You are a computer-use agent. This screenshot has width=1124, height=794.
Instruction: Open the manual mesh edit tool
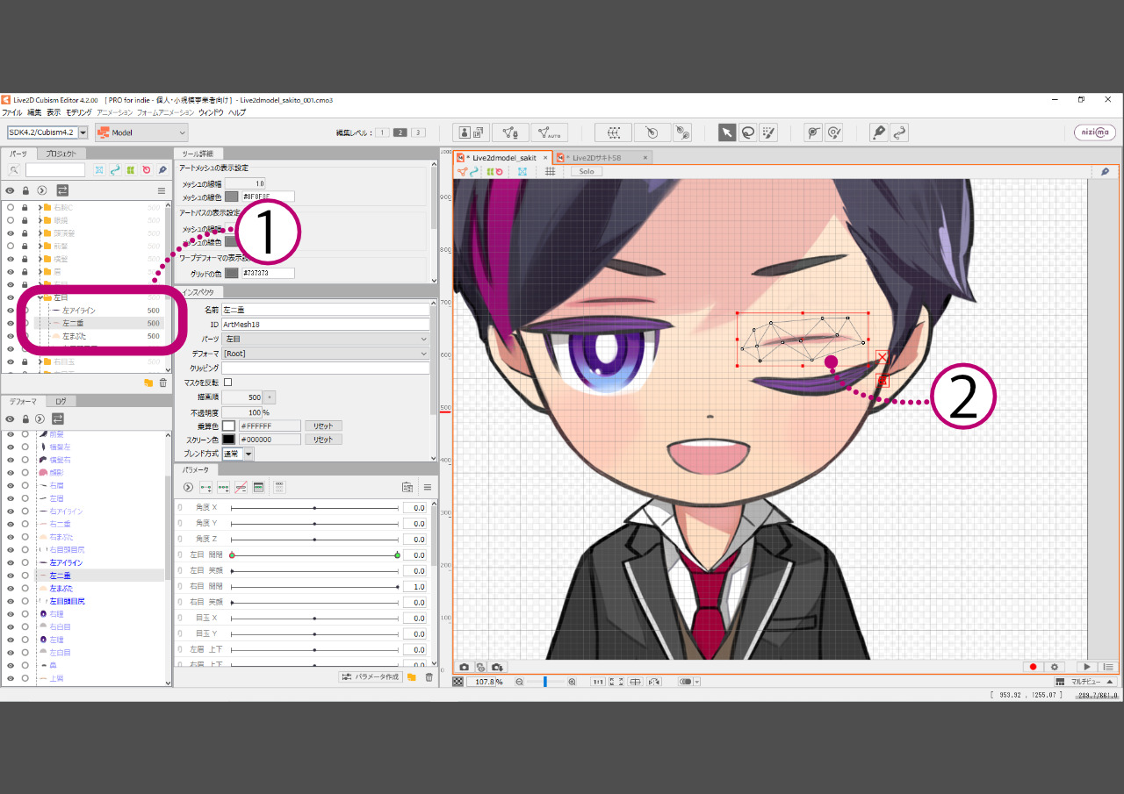tap(510, 132)
